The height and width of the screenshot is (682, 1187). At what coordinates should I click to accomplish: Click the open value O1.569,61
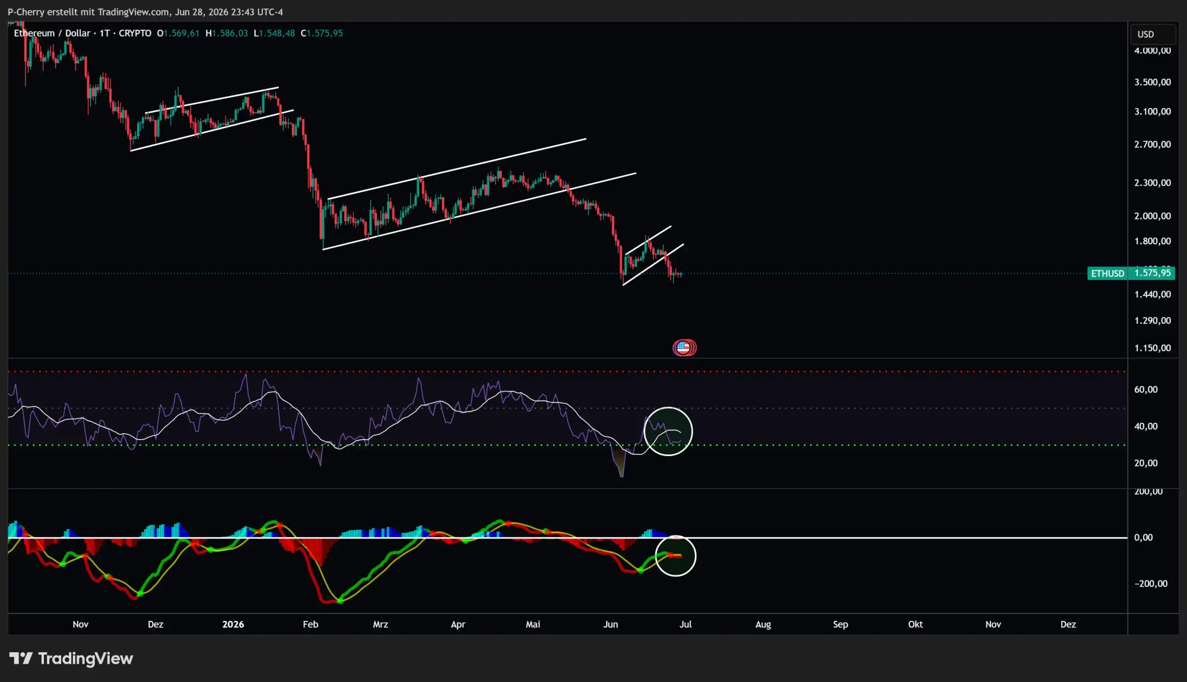178,33
